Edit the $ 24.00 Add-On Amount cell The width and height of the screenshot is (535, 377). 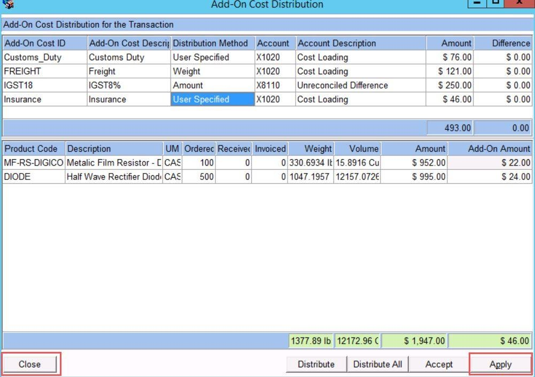point(490,177)
